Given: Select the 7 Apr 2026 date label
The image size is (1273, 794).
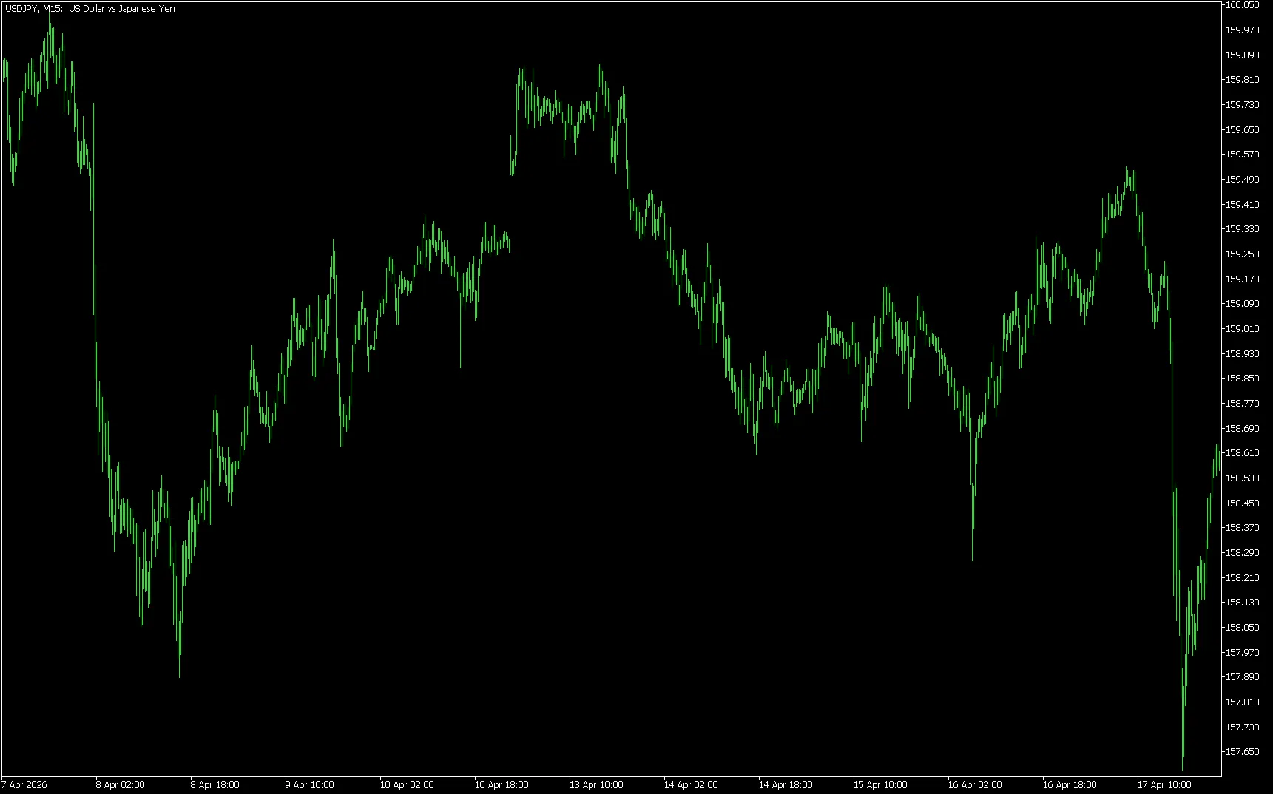Looking at the screenshot, I should [24, 785].
